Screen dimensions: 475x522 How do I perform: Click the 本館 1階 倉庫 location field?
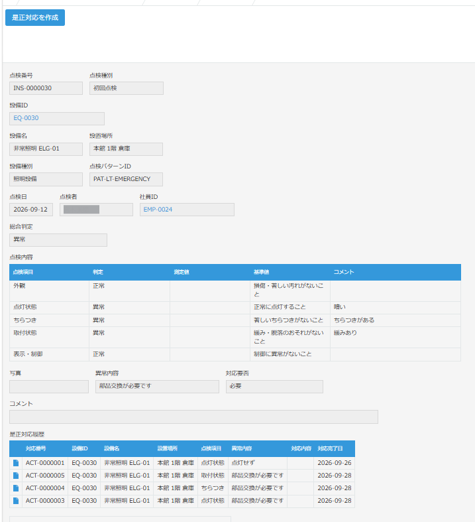(126, 149)
